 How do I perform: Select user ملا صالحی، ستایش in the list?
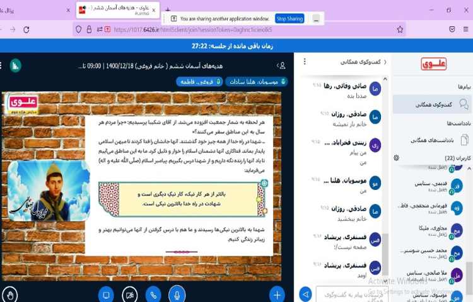pyautogui.click(x=435, y=276)
